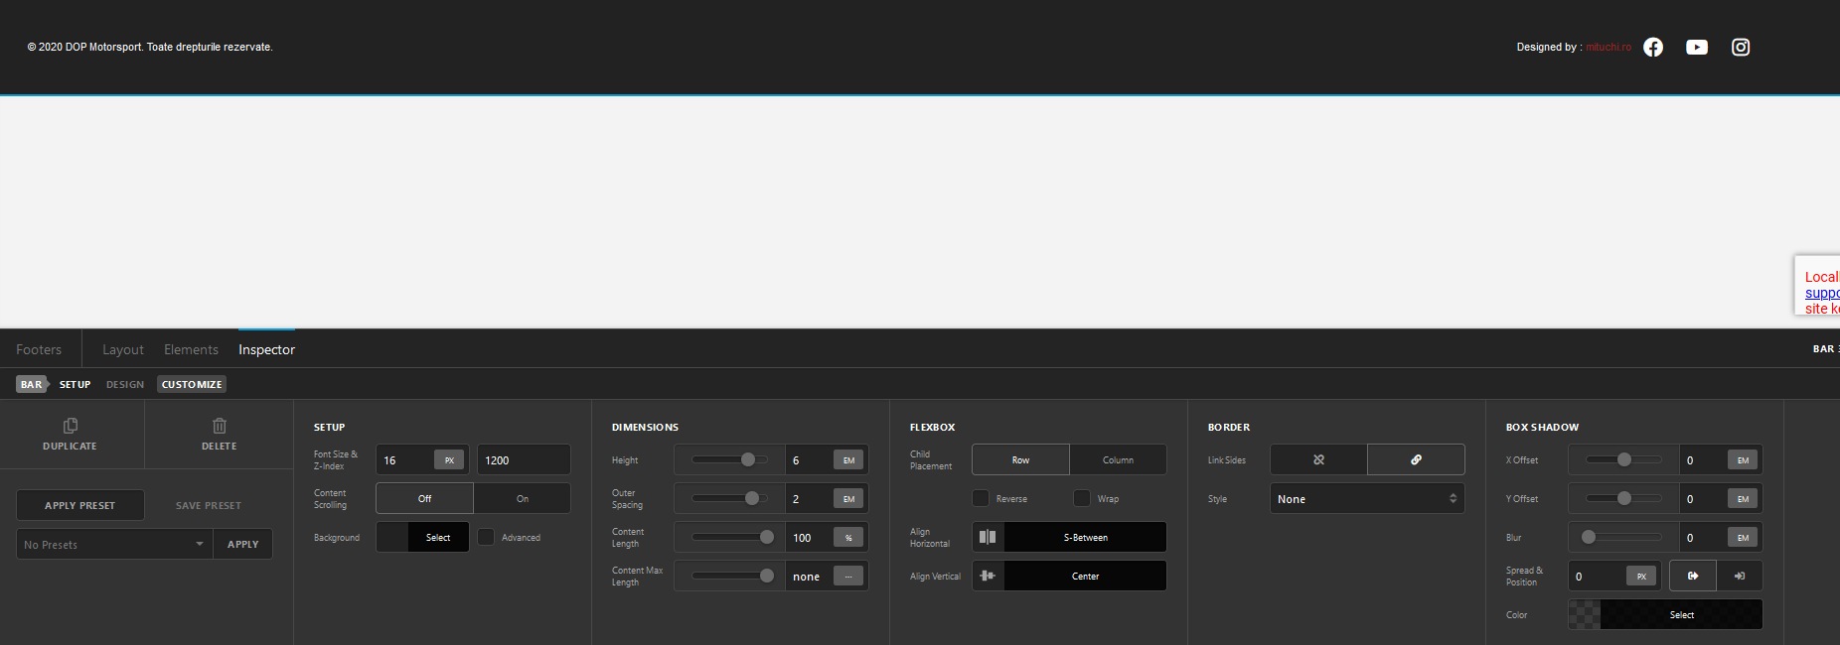Open the No Presets dropdown
The height and width of the screenshot is (645, 1840).
pyautogui.click(x=114, y=544)
